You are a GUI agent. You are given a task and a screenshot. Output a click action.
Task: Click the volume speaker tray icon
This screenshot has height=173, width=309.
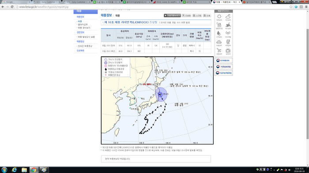click(x=290, y=170)
